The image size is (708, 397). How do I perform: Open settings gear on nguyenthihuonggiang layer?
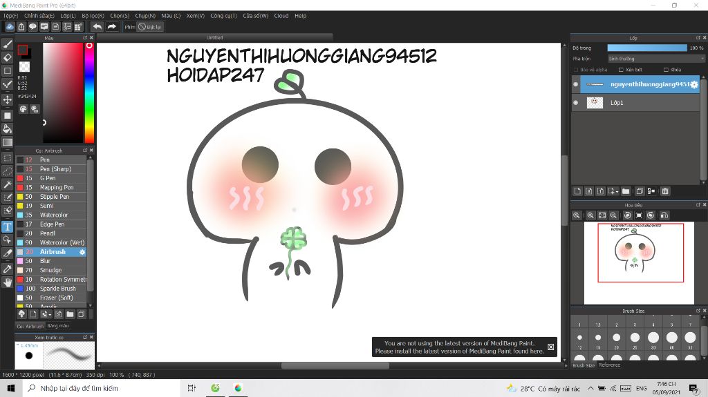point(694,84)
